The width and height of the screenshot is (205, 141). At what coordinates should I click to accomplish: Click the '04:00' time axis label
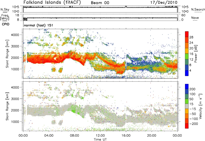pyautogui.click(x=49, y=136)
